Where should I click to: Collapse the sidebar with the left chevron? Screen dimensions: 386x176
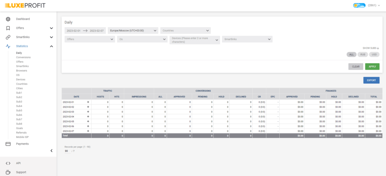pyautogui.click(x=51, y=151)
